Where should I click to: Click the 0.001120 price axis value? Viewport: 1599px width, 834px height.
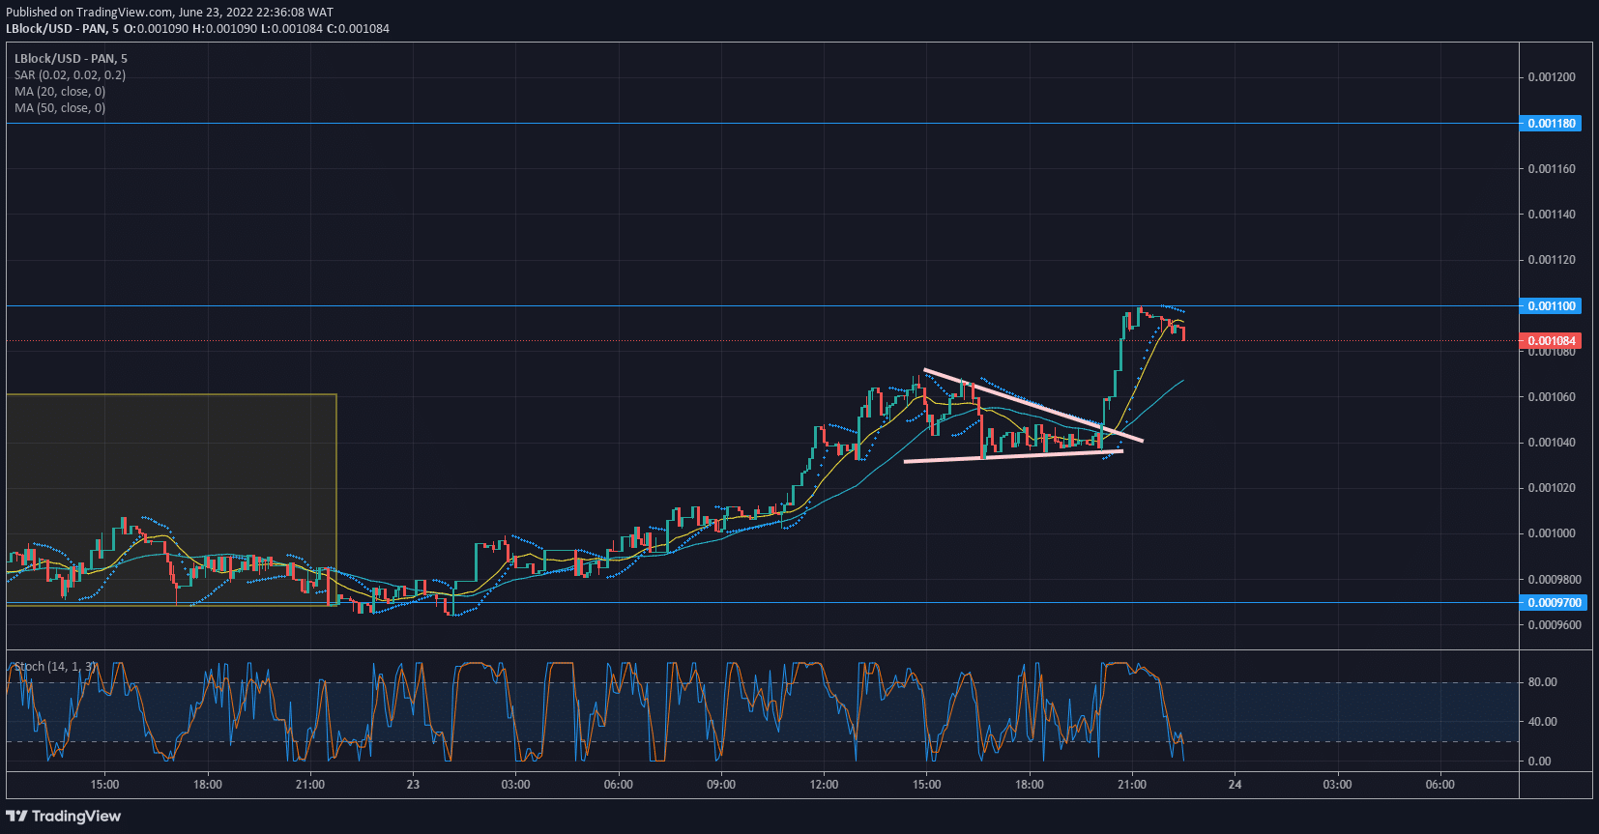click(x=1552, y=260)
